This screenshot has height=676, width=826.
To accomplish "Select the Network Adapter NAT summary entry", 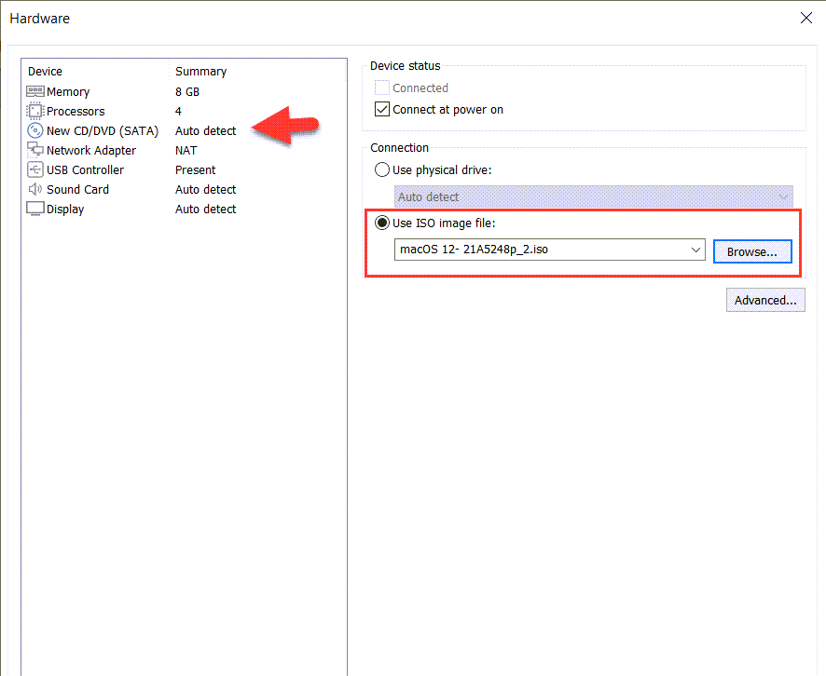I will [x=186, y=150].
